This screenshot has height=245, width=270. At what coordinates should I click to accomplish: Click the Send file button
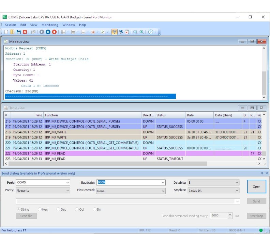(x=26, y=216)
